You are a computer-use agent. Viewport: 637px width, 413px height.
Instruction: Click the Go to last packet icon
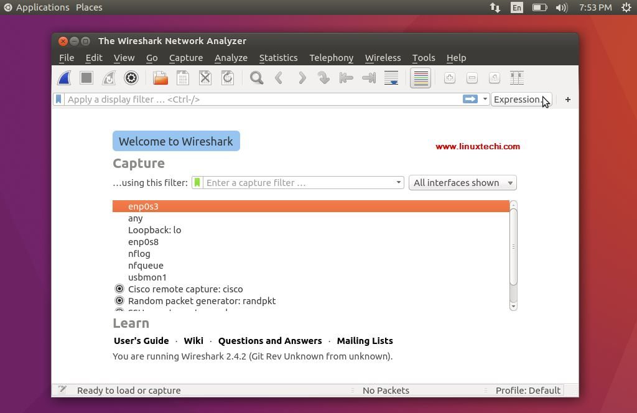(x=368, y=78)
